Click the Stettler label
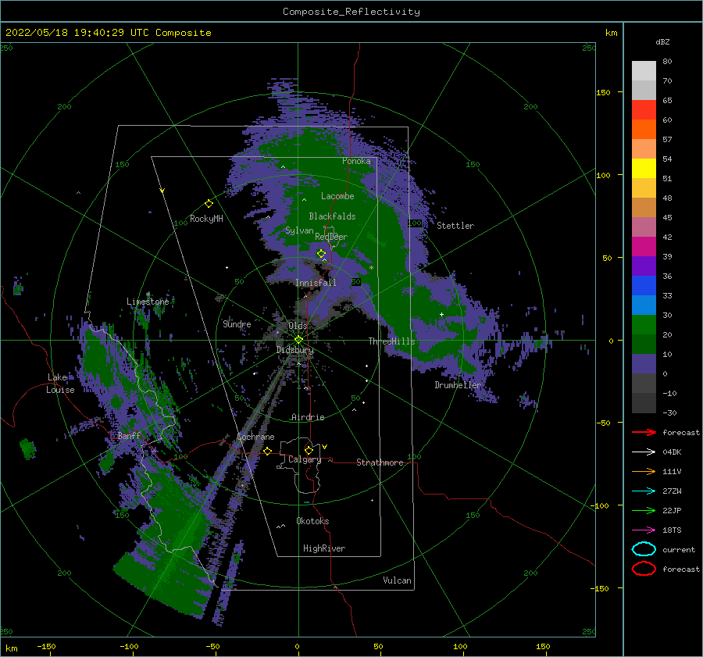The width and height of the screenshot is (703, 657). click(455, 226)
